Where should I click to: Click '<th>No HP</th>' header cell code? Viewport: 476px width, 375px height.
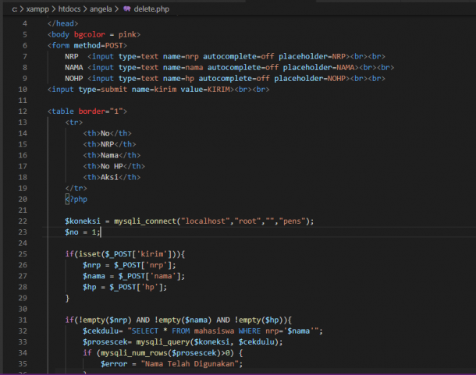click(114, 166)
